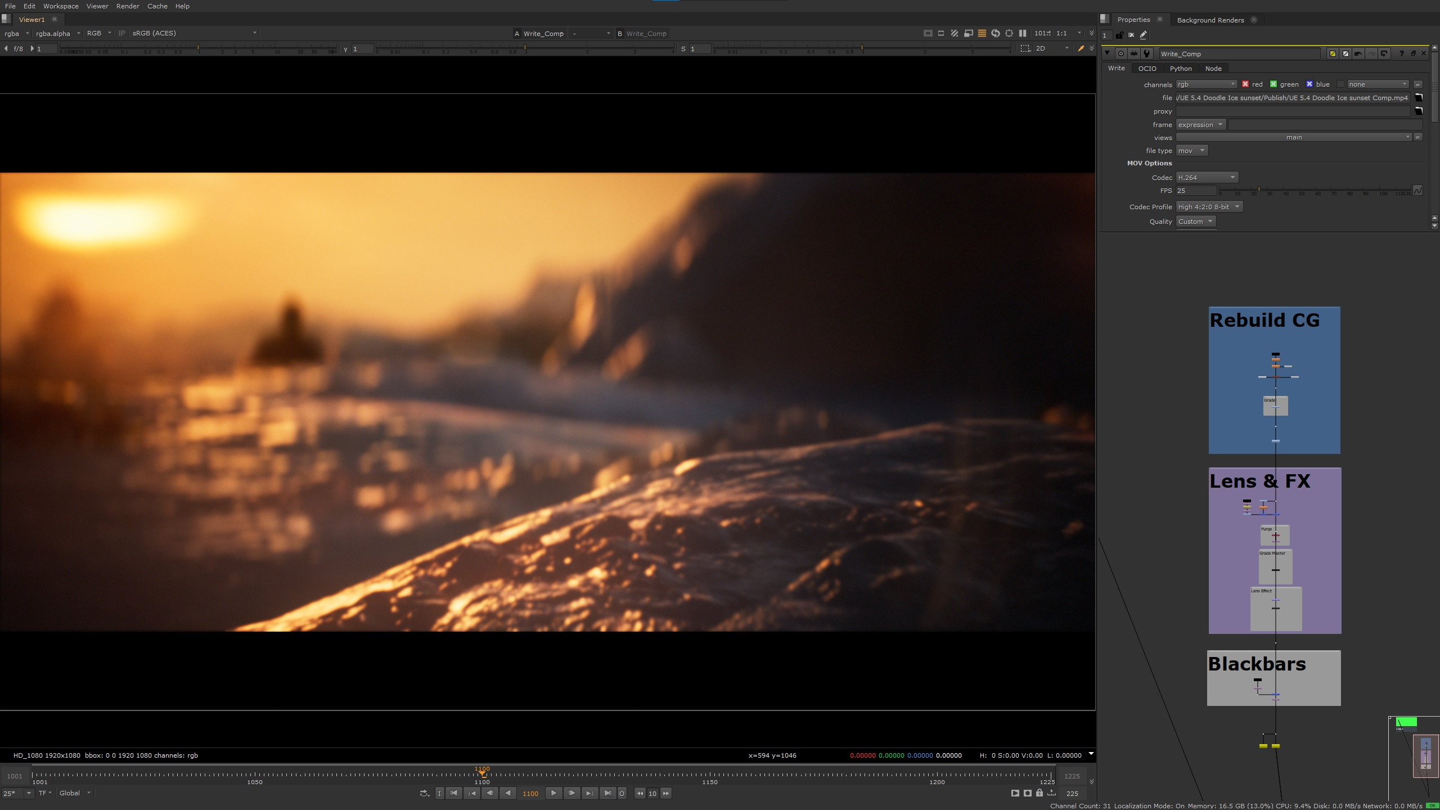Click the FPS animation curve icon

(1417, 191)
